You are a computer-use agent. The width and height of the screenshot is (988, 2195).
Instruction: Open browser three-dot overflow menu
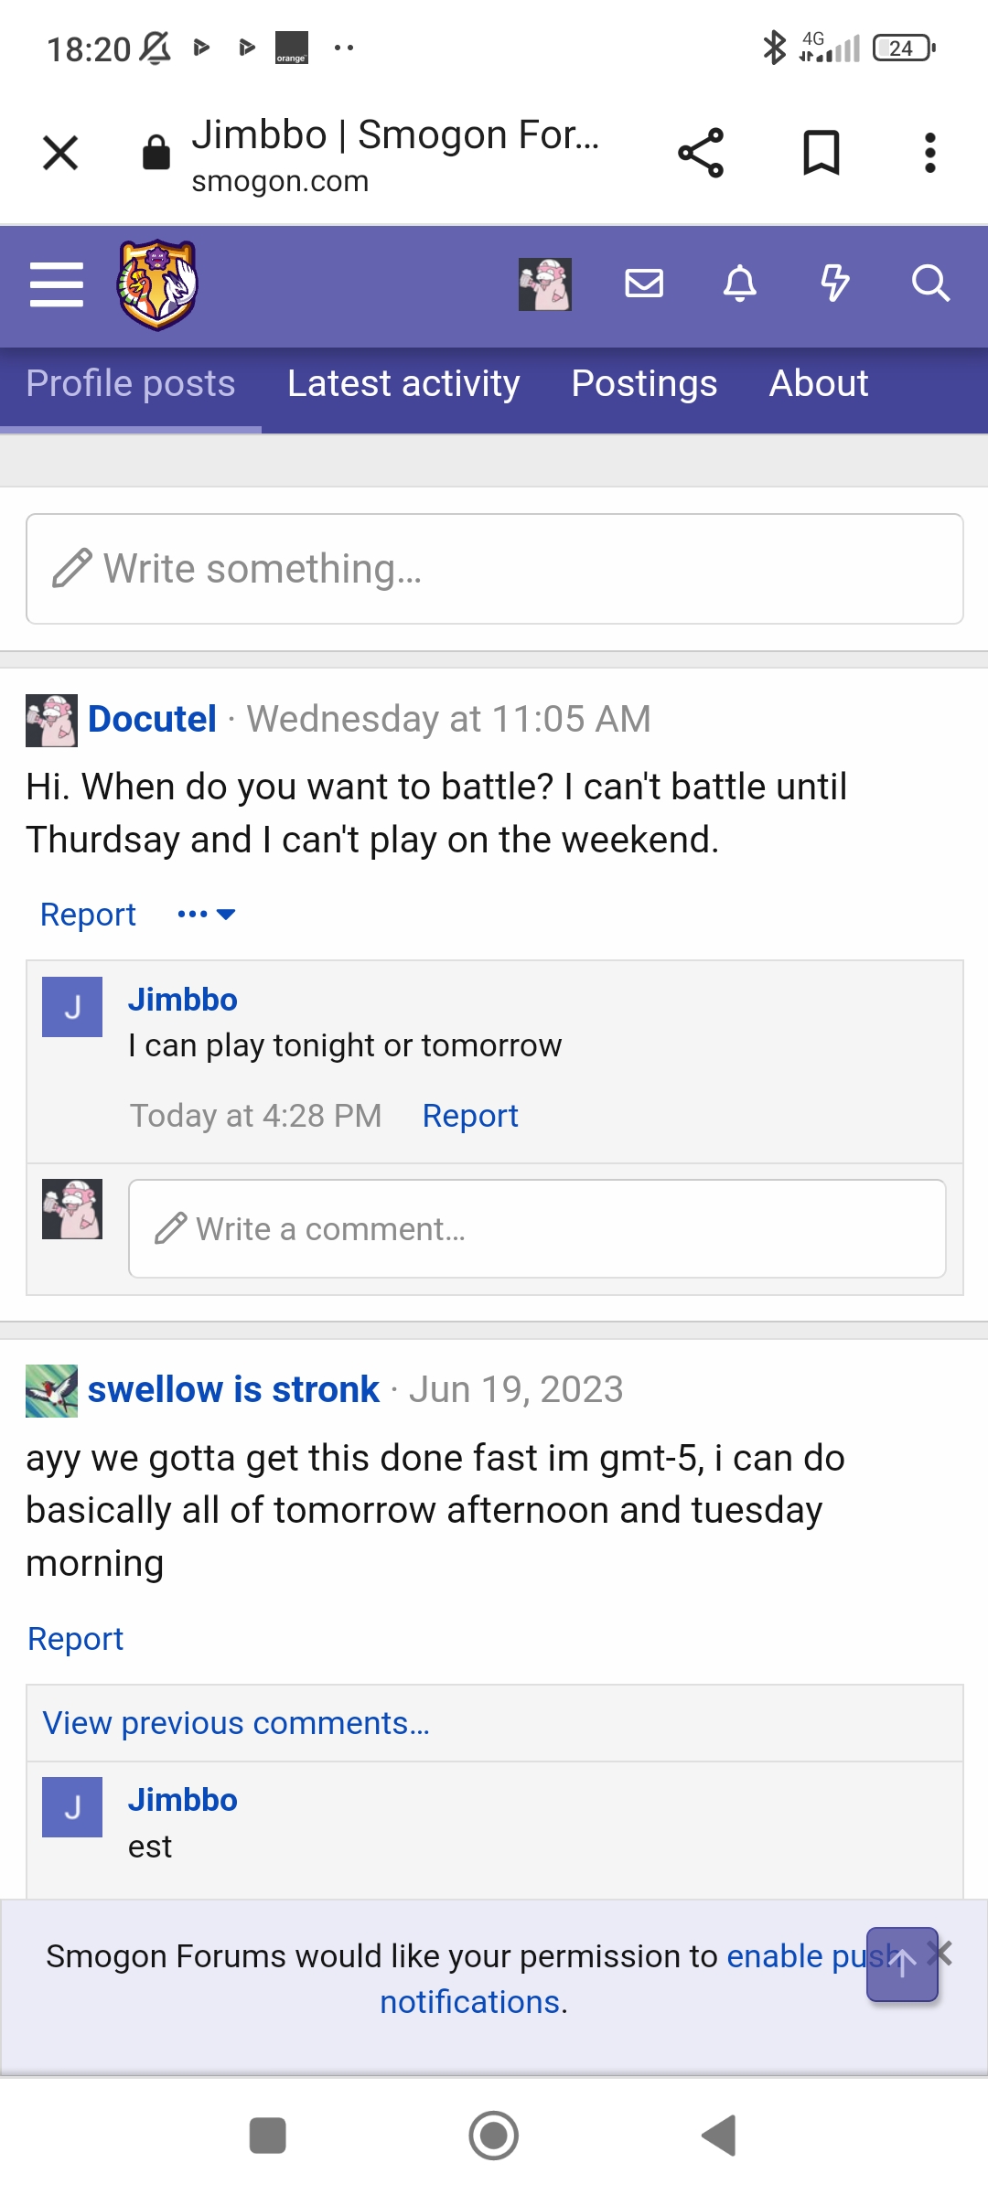click(x=930, y=153)
